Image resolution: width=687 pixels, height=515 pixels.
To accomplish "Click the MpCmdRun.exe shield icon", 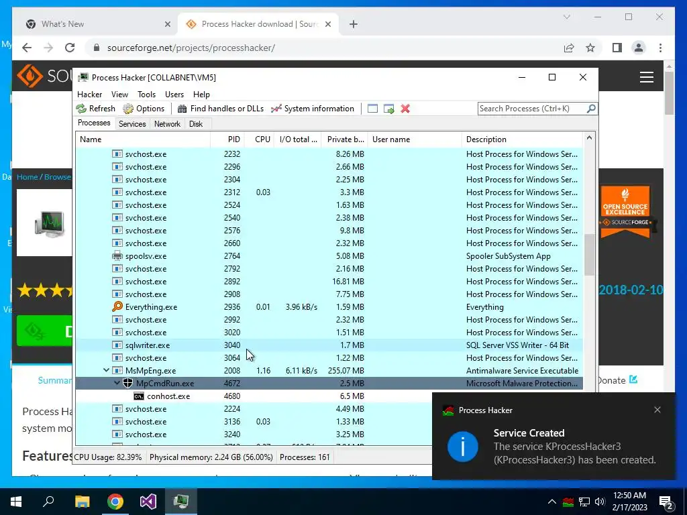I will tap(127, 383).
